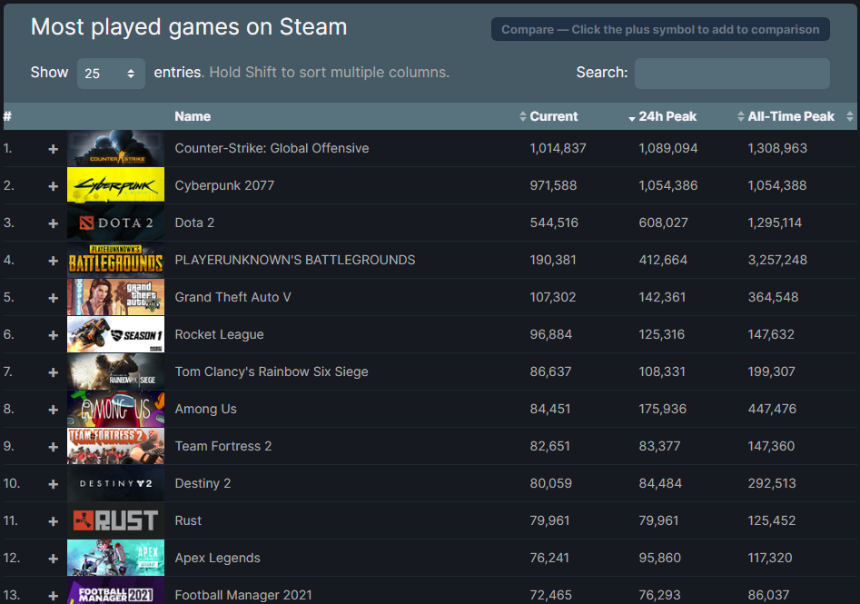Focus the Search input field
The height and width of the screenshot is (604, 860).
[x=732, y=74]
